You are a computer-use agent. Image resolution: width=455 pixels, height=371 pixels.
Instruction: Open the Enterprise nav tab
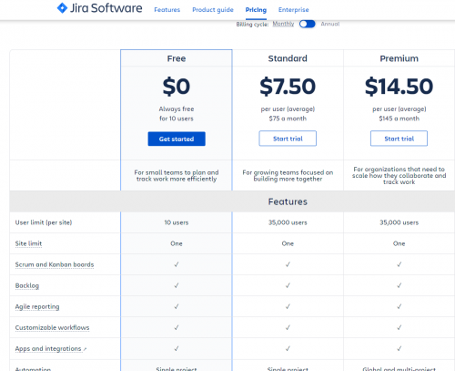click(x=294, y=10)
